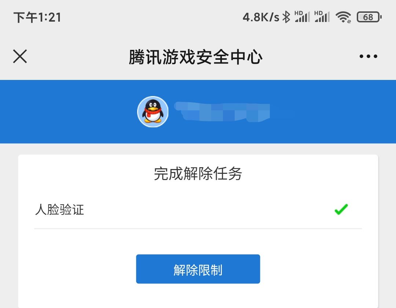Tap the 完成解除任务 heading
The height and width of the screenshot is (308, 396).
pos(198,174)
